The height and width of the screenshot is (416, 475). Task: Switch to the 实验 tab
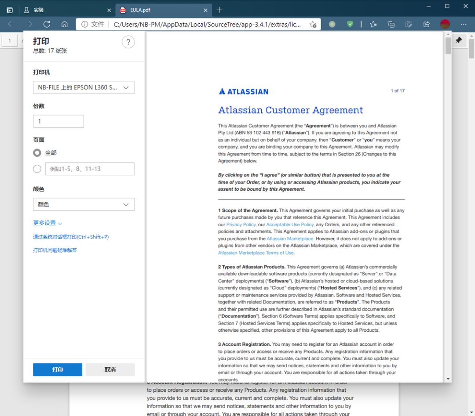point(66,10)
